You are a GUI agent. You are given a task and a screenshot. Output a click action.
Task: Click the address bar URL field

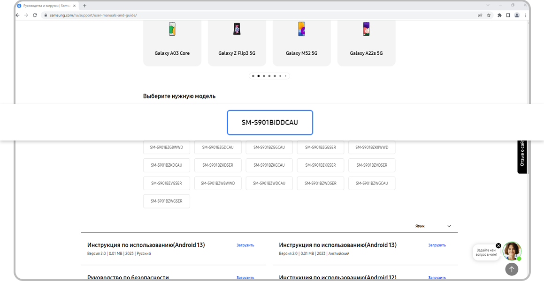coord(259,15)
